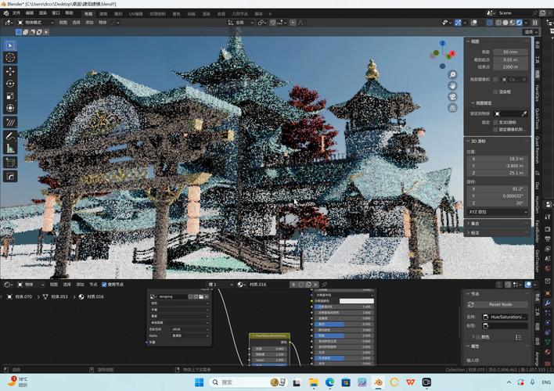Screen dimensions: 554x391
Task: Switch perspective/orthographic with grid gizmo
Action: [452, 108]
